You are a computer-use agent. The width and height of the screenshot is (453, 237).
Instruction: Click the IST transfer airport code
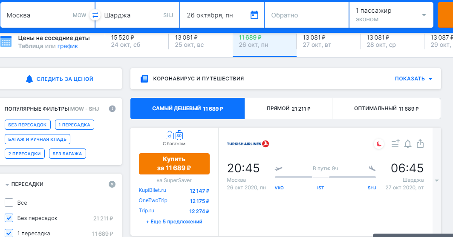point(320,188)
